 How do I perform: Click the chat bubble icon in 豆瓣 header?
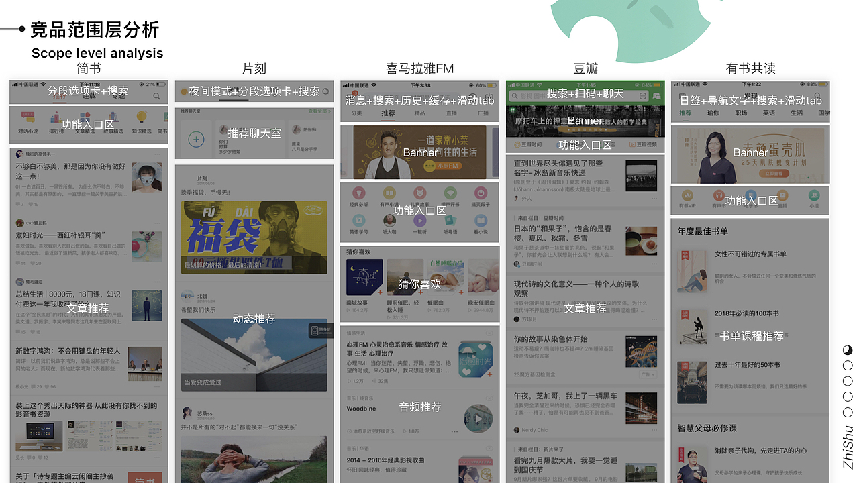pos(656,96)
